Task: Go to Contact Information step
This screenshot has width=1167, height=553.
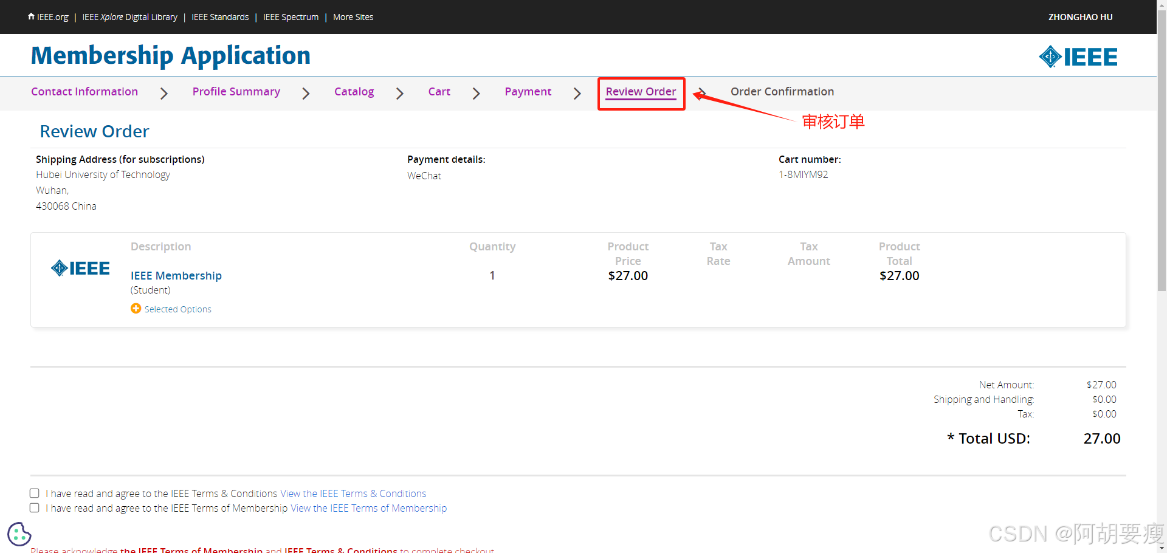Action: pos(84,91)
